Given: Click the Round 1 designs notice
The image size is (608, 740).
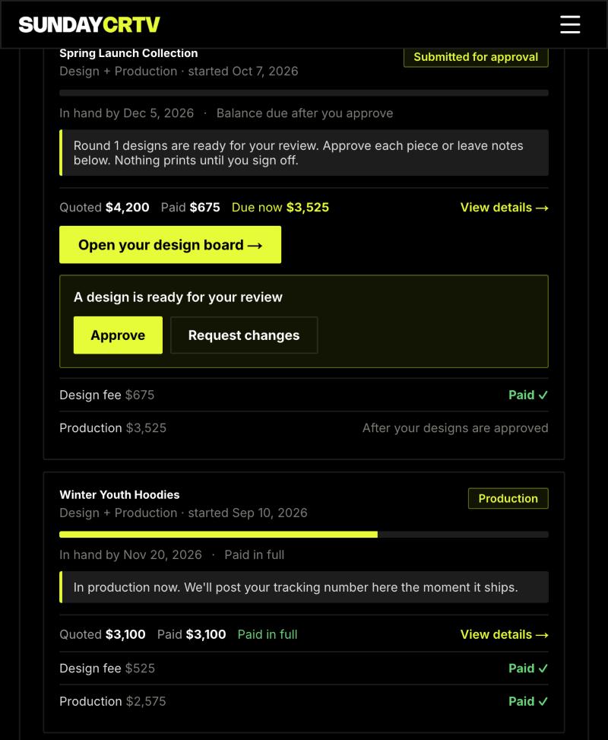Looking at the screenshot, I should tap(304, 153).
